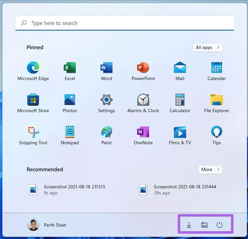Open the Downloads folder shortcut
The width and height of the screenshot is (248, 239).
click(x=189, y=225)
